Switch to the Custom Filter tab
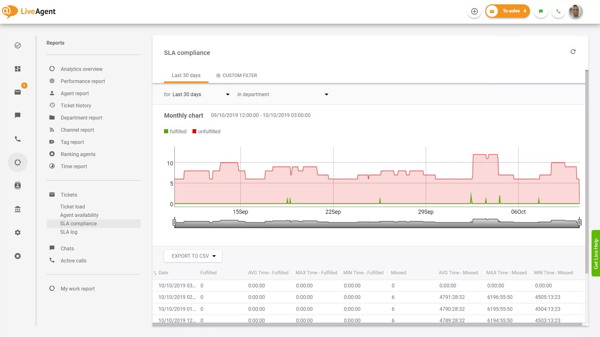This screenshot has width=600, height=337. (x=237, y=76)
